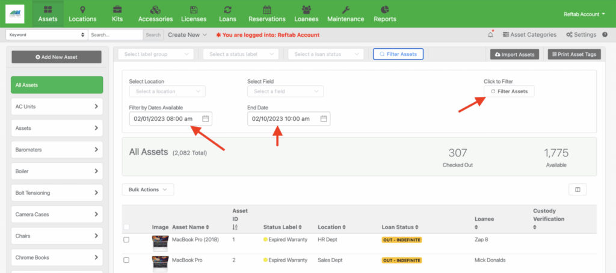Expand the AC Units category
616x273 pixels.
[x=57, y=106]
